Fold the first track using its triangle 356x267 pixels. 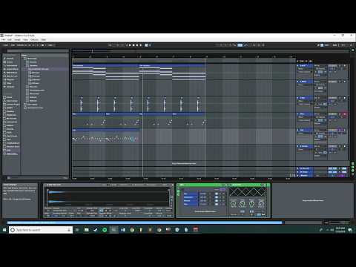298,65
